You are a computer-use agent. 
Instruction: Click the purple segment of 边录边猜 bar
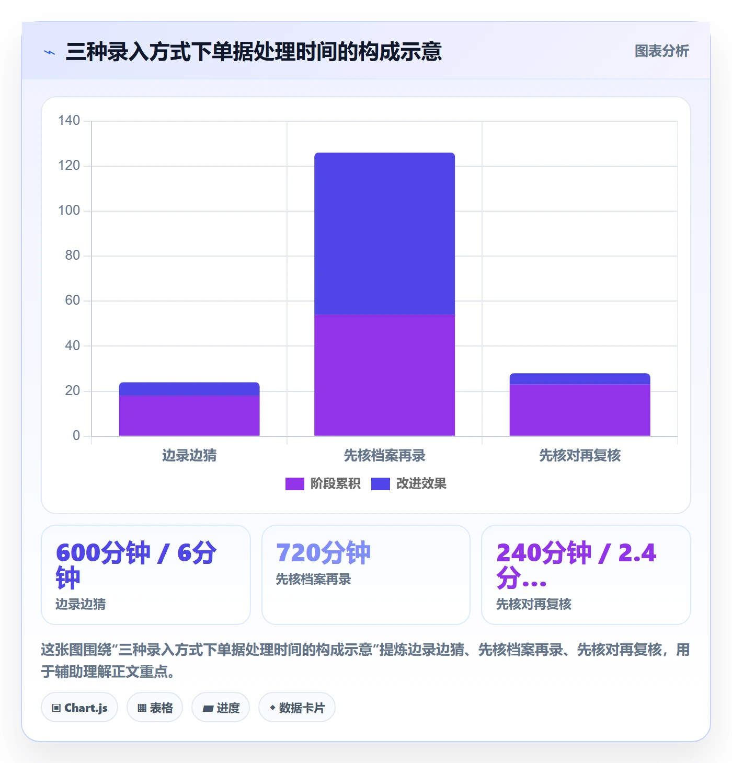pos(189,416)
